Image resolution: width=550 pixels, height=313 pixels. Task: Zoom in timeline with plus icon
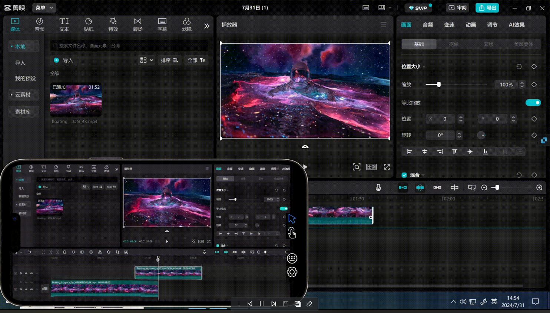pos(539,188)
